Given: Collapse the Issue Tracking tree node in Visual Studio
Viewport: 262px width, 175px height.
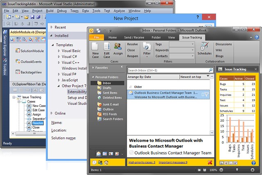Looking at the screenshot, I should coord(14,97).
